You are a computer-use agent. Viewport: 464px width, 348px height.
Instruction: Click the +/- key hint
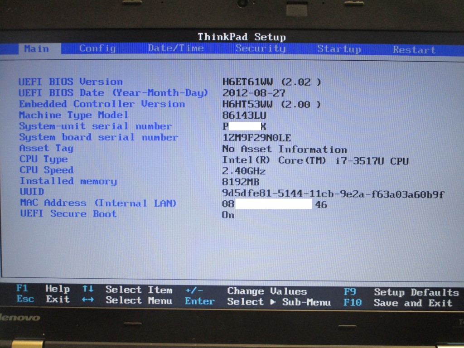(x=194, y=290)
